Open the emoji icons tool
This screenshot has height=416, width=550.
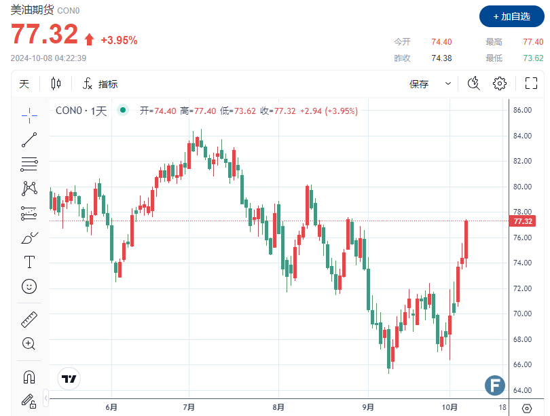point(29,286)
